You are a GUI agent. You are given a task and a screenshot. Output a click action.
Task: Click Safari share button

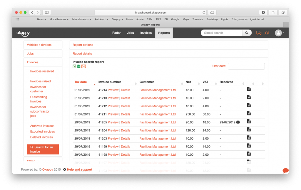pos(273,12)
